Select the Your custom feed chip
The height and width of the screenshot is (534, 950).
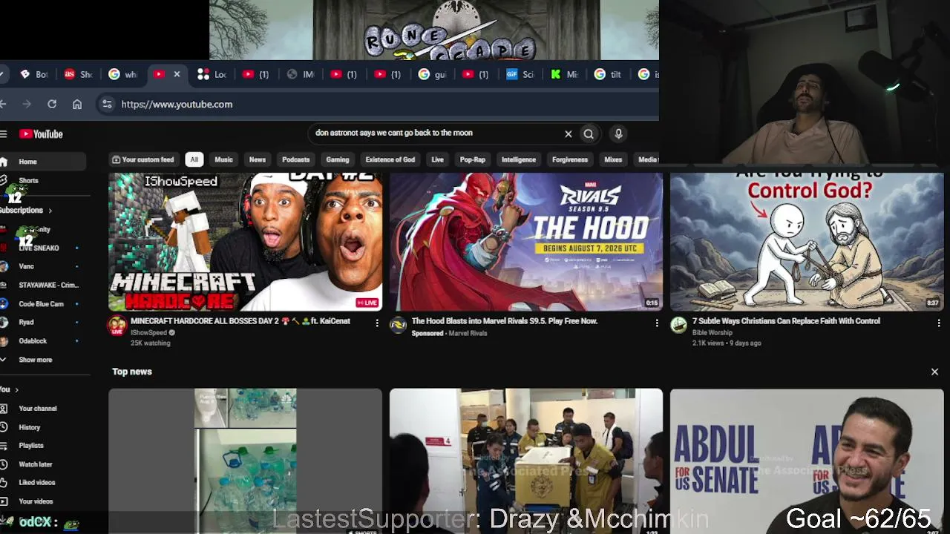pyautogui.click(x=142, y=159)
